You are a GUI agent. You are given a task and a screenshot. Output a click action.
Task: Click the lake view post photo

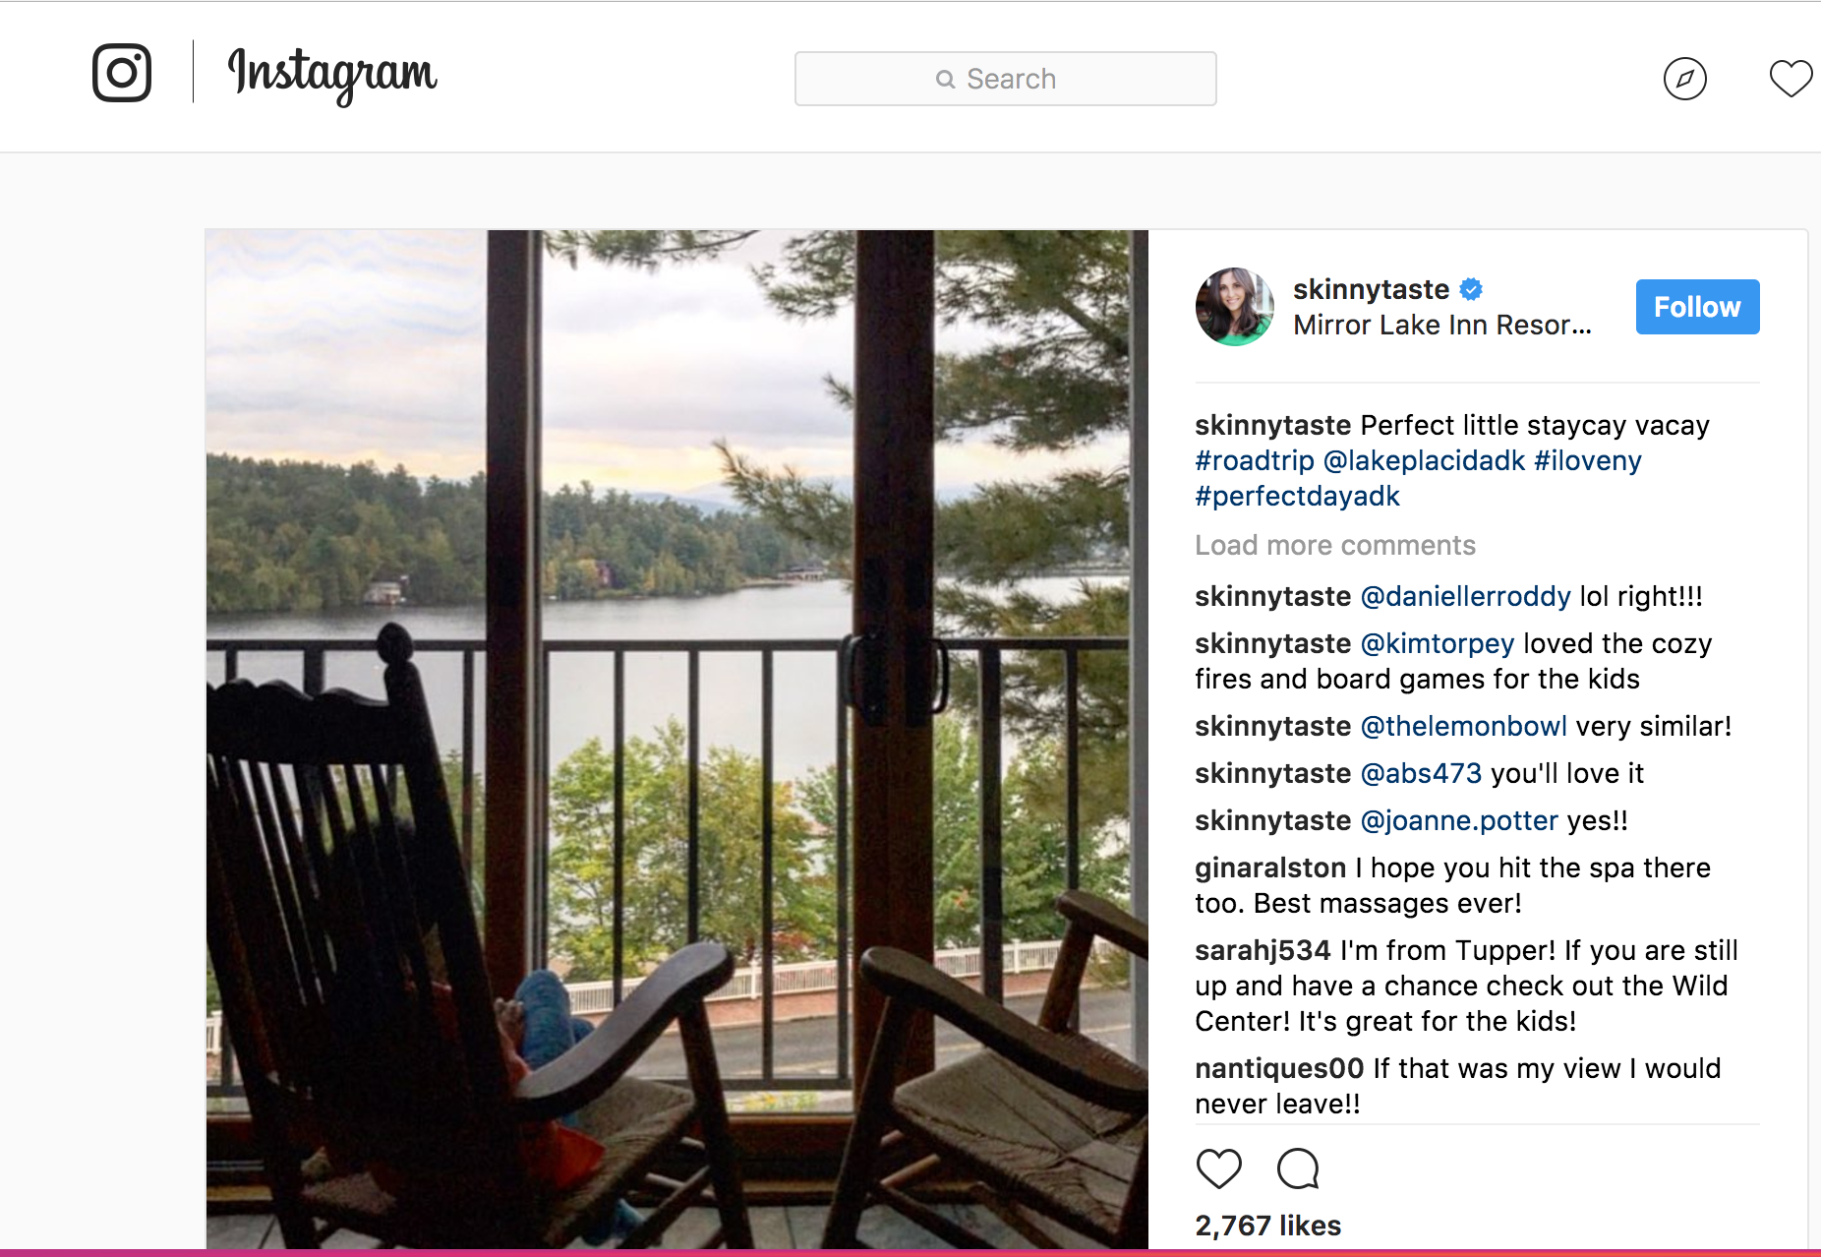click(x=676, y=738)
